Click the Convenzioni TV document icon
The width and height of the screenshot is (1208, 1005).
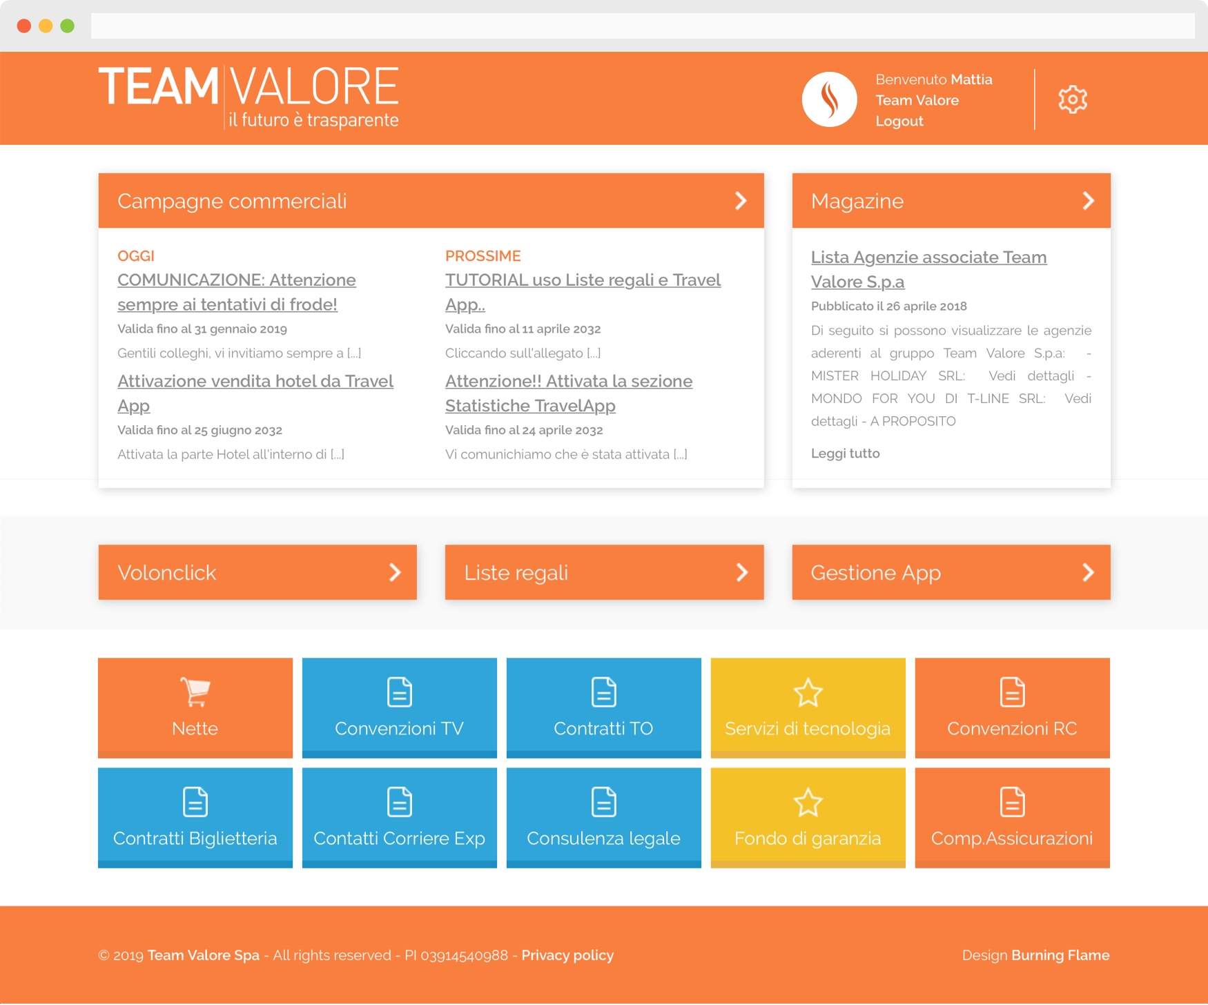[x=400, y=692]
